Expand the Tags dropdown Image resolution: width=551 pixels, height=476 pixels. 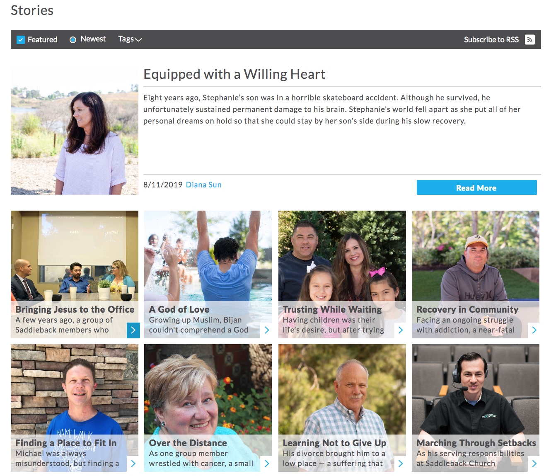point(130,39)
